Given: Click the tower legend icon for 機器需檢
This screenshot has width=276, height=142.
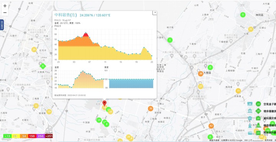Looking at the screenshot, I should [250, 125].
